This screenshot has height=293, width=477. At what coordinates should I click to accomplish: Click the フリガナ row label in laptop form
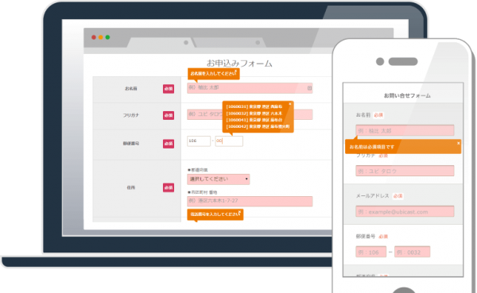pyautogui.click(x=131, y=115)
